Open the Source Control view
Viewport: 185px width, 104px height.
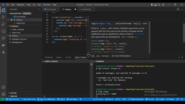click(3, 17)
